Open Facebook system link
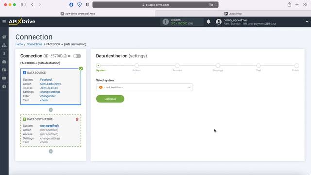The width and height of the screenshot is (311, 175). [x=47, y=80]
